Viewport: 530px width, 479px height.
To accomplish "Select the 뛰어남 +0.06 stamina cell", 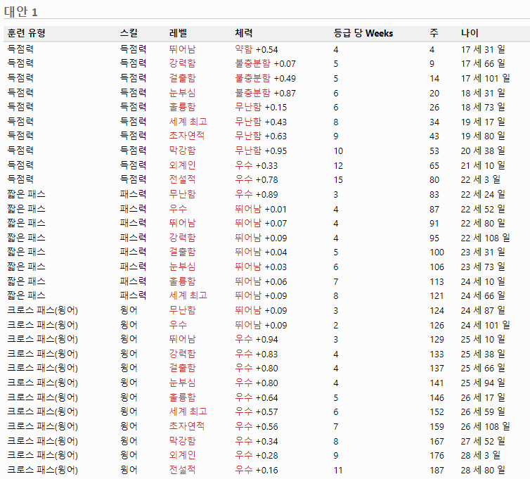I will coord(261,281).
